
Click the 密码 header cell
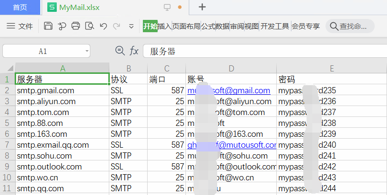click(332, 79)
